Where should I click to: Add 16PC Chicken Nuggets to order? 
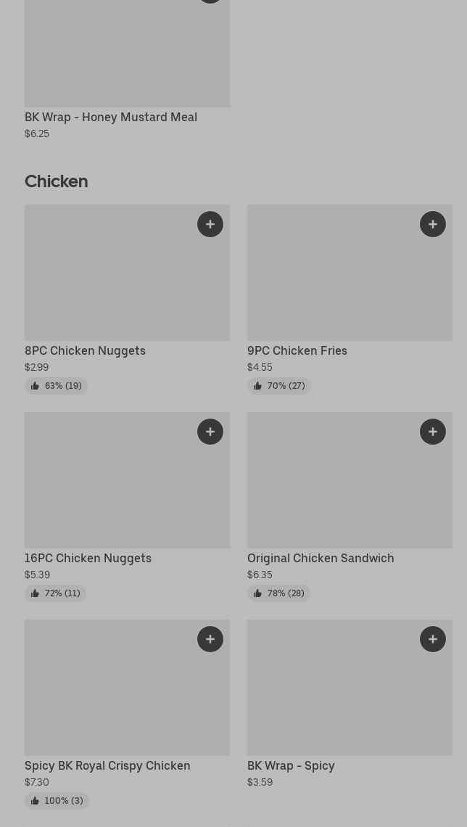click(x=210, y=432)
